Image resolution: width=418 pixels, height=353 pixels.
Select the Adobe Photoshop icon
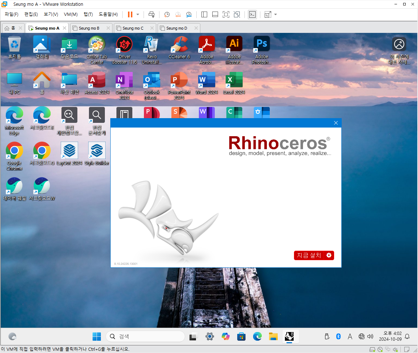[x=261, y=50]
